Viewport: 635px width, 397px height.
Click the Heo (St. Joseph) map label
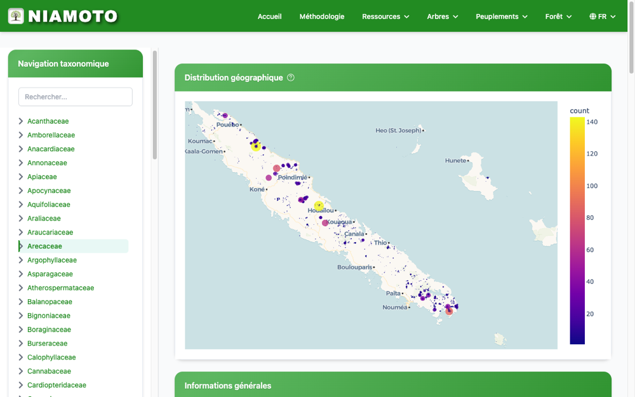point(398,130)
